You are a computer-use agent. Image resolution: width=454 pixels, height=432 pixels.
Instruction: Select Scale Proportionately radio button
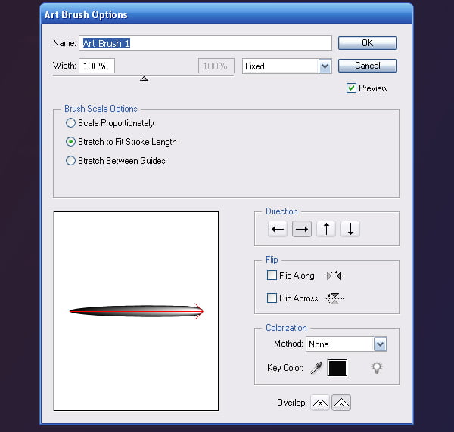click(70, 123)
